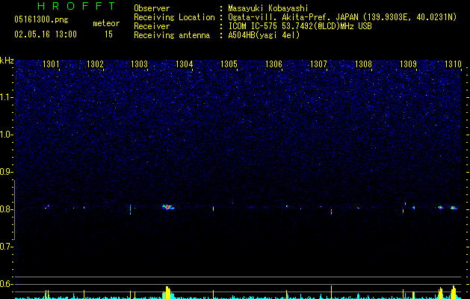
Task: Click the red-yellow echo streak just after 1307
Action: point(331,212)
